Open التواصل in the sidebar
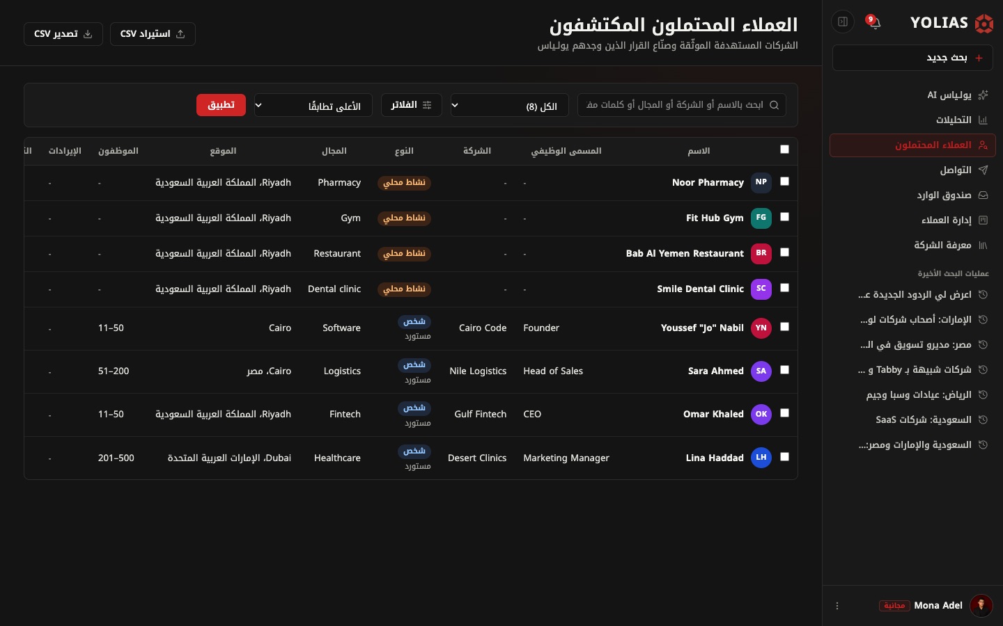The image size is (1003, 626). tap(912, 170)
